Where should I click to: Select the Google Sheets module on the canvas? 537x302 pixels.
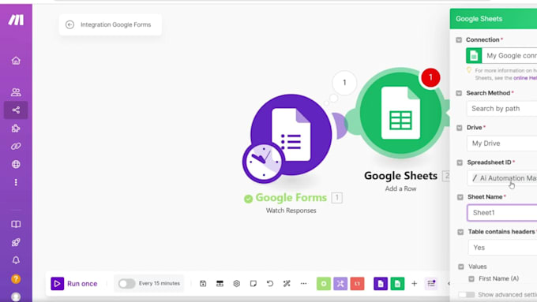(x=400, y=114)
